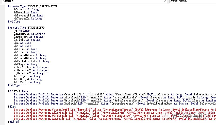Click the 'dwFlags As Long' line
The width and height of the screenshot is (216, 125).
pos(26,64)
